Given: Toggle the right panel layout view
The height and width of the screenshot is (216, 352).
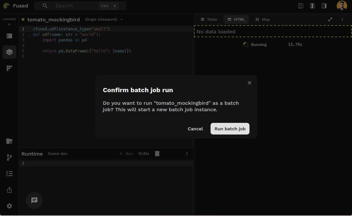Looking at the screenshot, I should click(x=324, y=5).
